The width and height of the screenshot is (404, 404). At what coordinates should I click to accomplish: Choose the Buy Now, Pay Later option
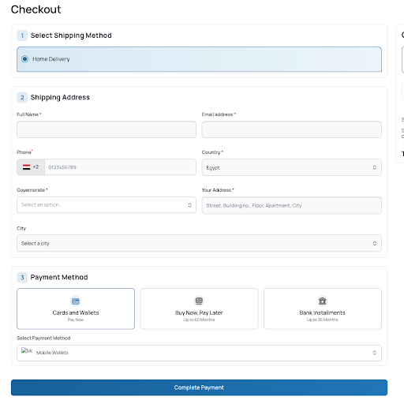(199, 309)
